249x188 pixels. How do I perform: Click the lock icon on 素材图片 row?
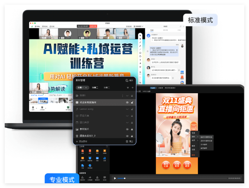(x=132, y=129)
